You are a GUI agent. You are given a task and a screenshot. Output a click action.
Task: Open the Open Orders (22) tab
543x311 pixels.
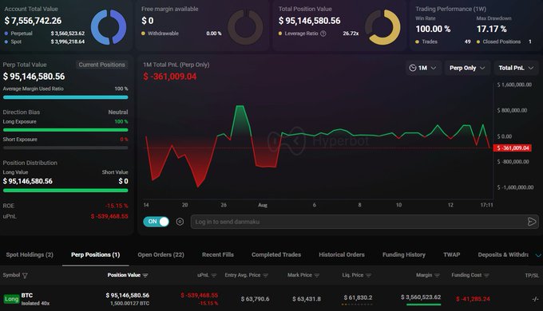click(x=161, y=254)
